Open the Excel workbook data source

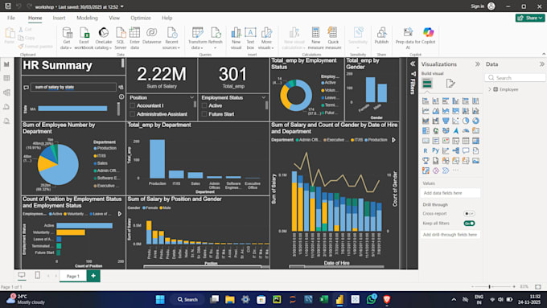[84, 38]
